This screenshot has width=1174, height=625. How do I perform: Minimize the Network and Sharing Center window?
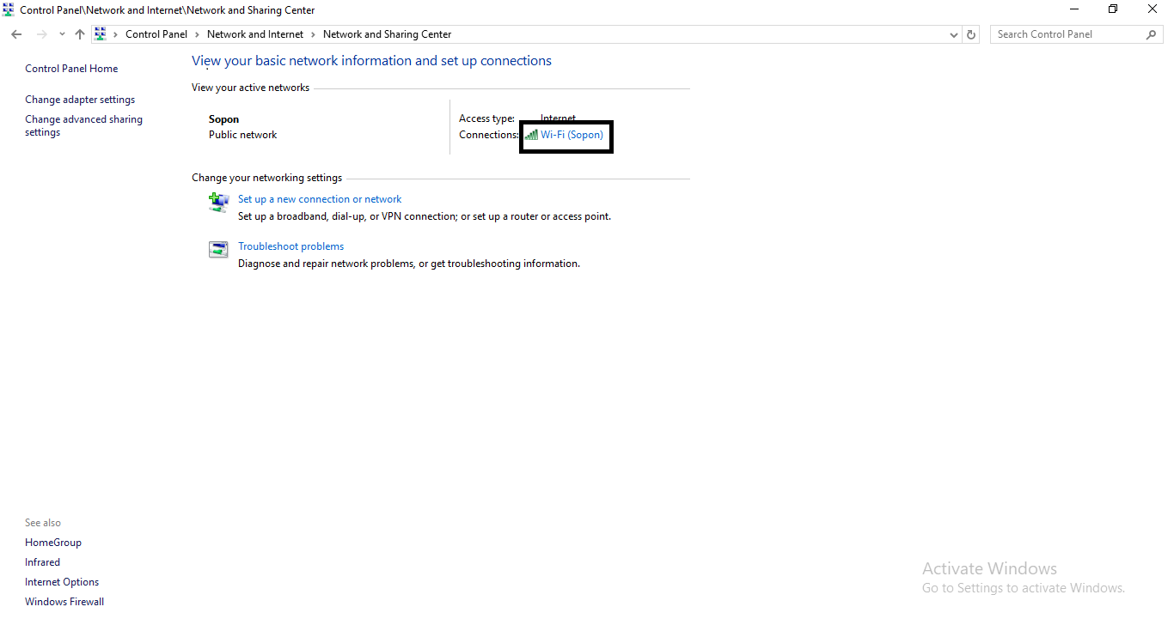coord(1074,9)
